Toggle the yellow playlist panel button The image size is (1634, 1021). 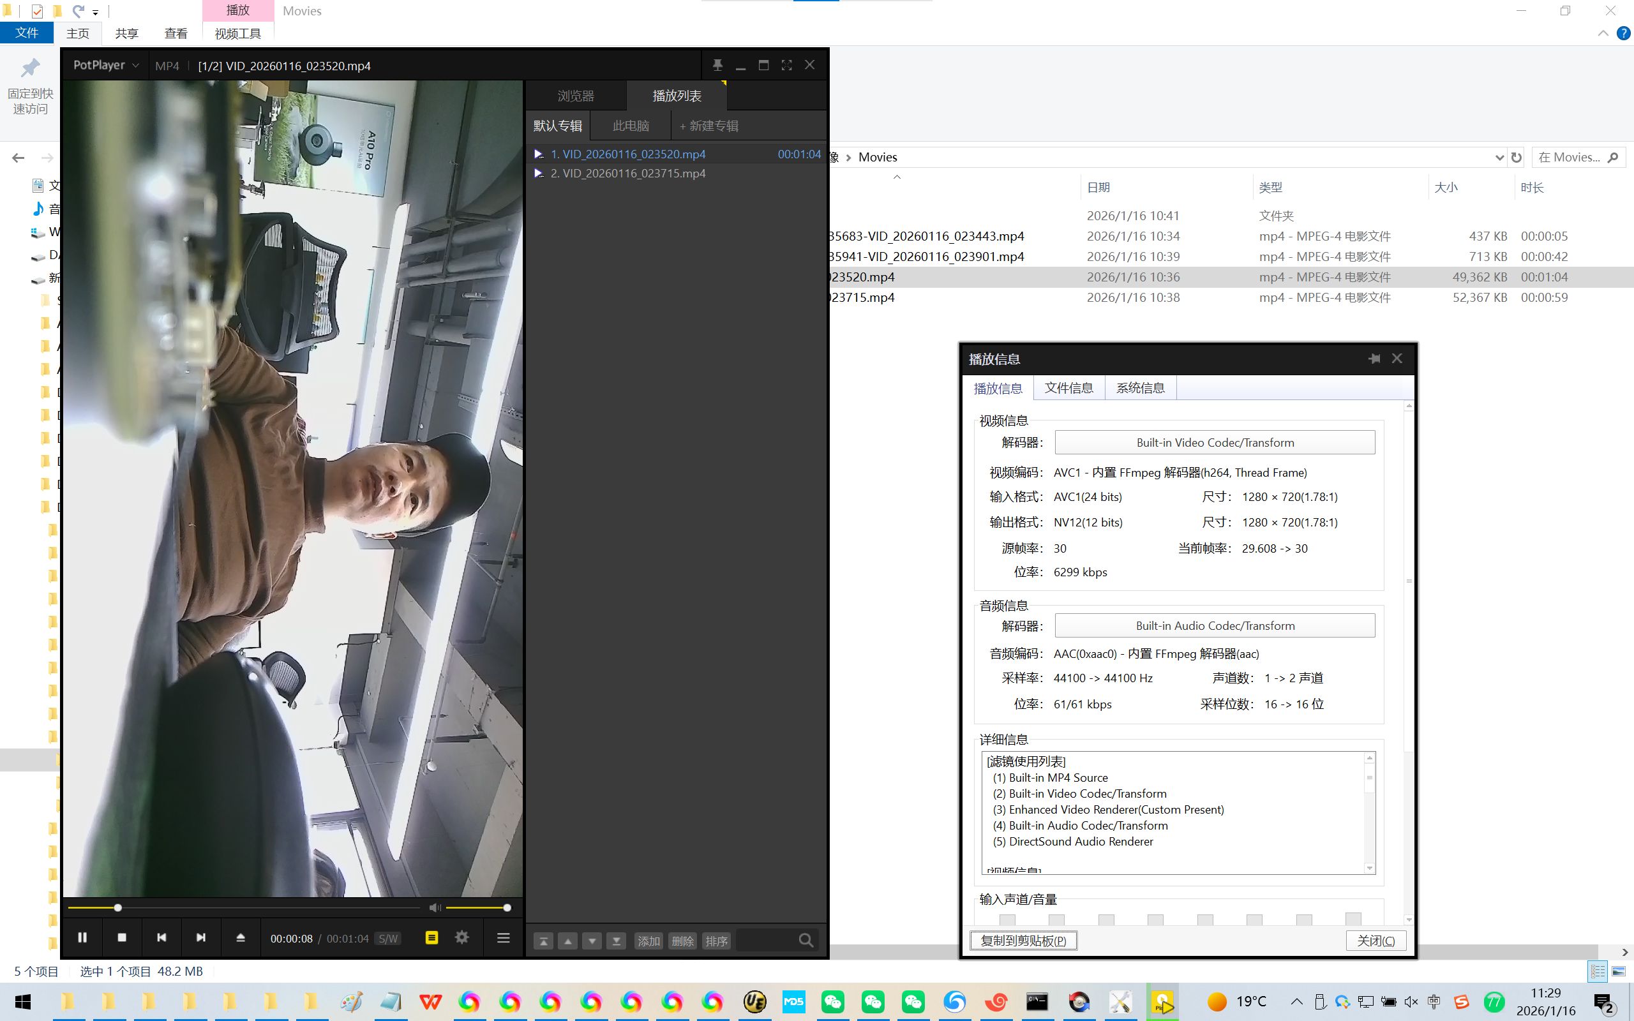click(x=431, y=937)
